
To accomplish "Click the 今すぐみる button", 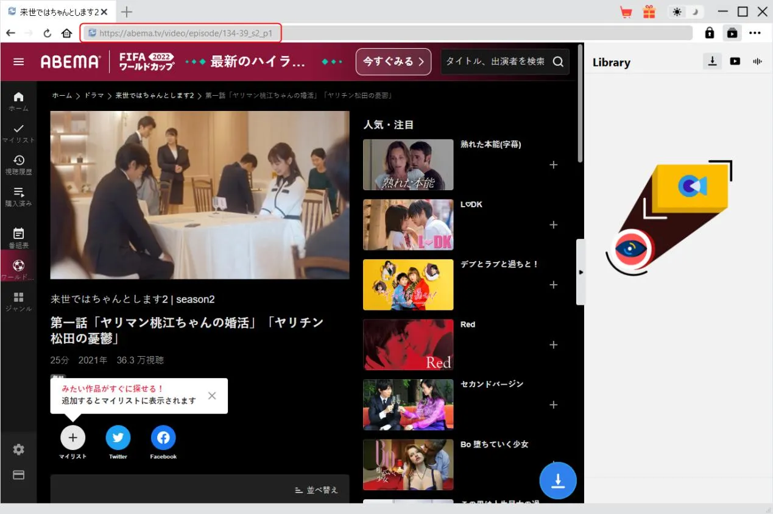I will tap(393, 62).
